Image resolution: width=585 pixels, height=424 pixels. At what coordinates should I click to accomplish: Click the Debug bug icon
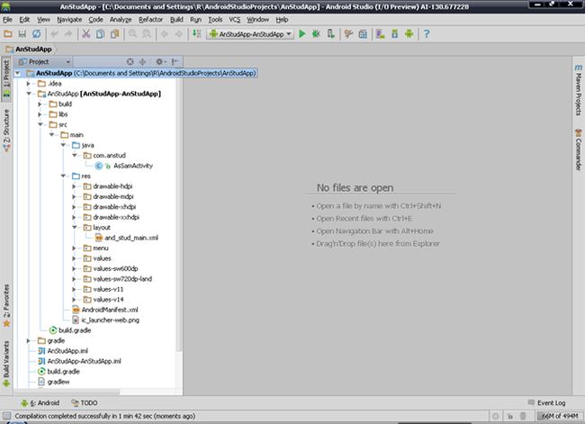(x=316, y=34)
